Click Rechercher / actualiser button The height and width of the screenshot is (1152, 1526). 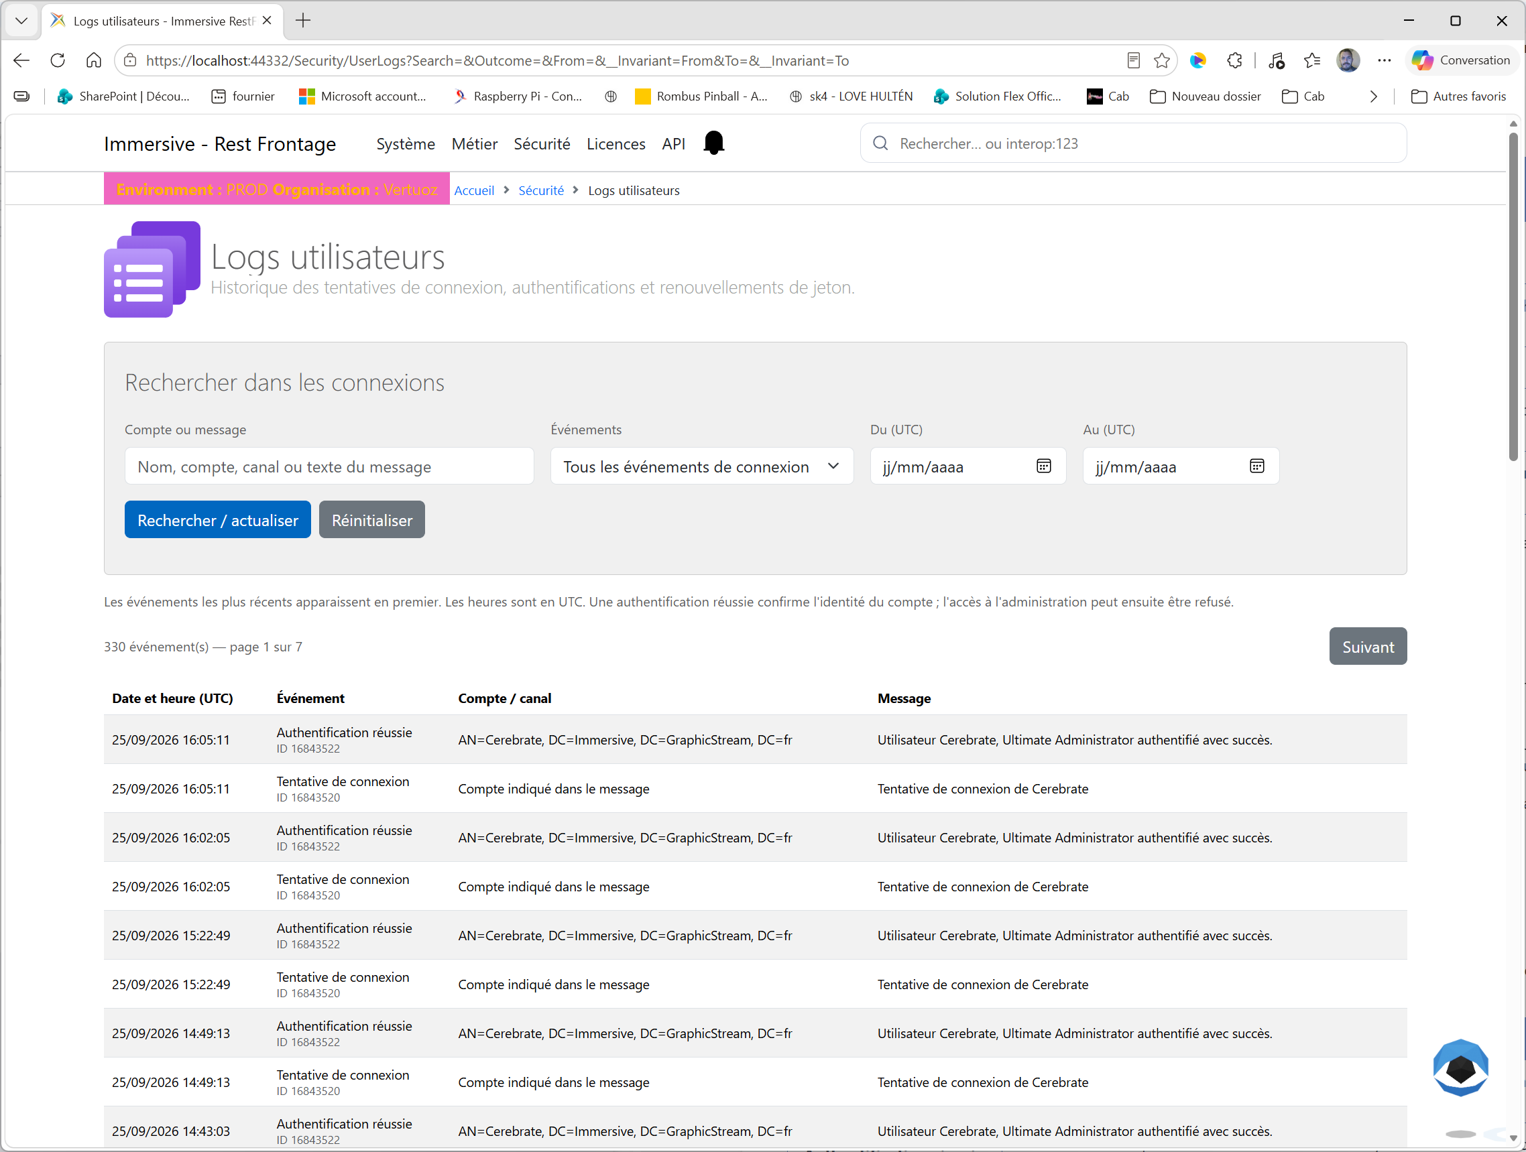[x=218, y=520]
